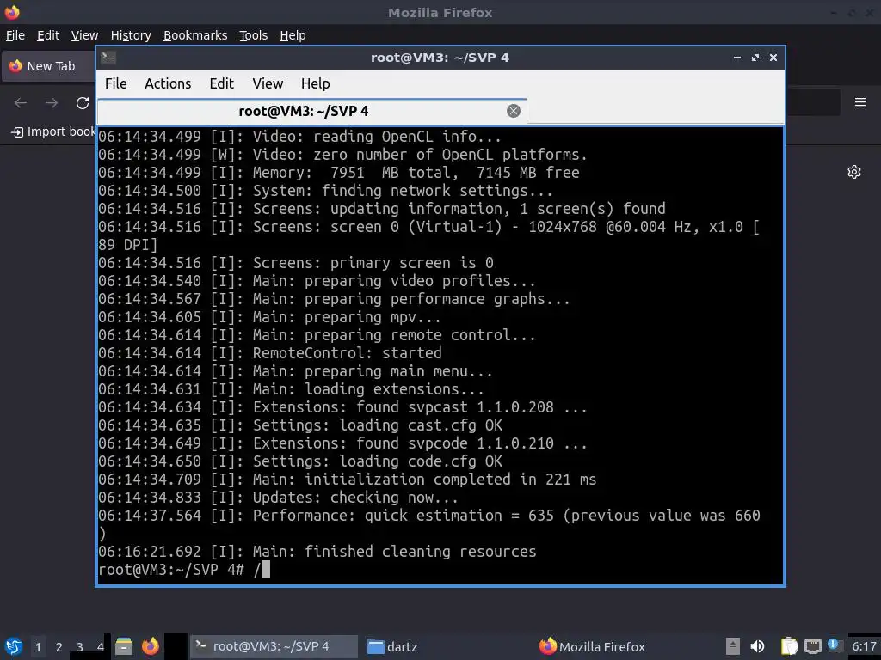Image resolution: width=881 pixels, height=660 pixels.
Task: Minimize the terminal window
Action: tap(737, 58)
